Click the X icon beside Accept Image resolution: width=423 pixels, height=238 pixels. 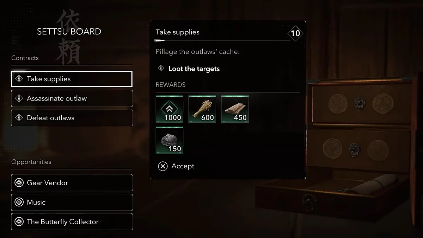pyautogui.click(x=163, y=166)
